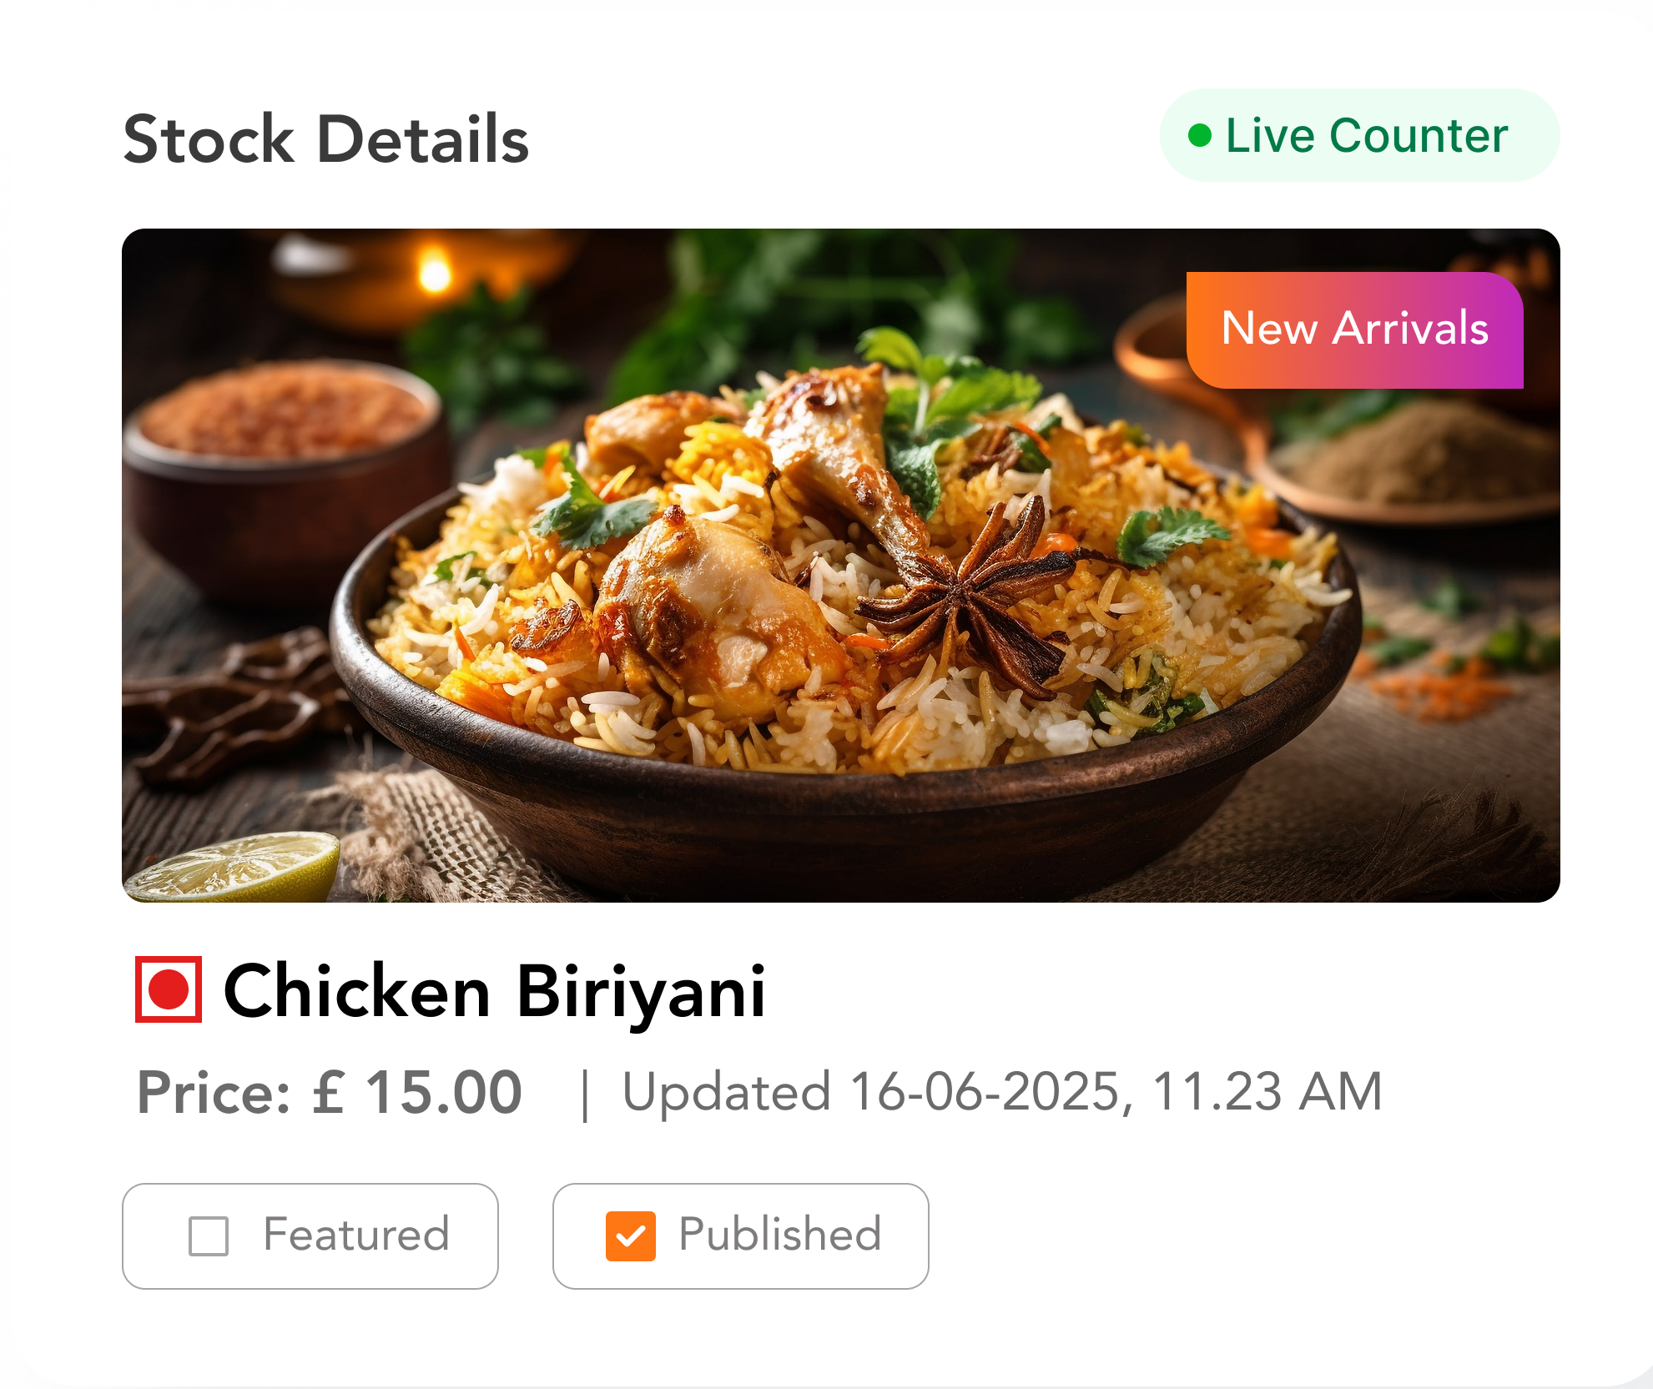The image size is (1653, 1389).
Task: Click the New Arrivals gradient badge
Action: coord(1354,330)
